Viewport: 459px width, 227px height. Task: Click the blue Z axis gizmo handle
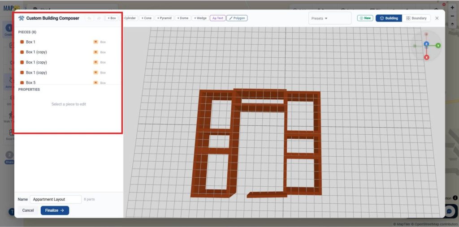pyautogui.click(x=426, y=44)
